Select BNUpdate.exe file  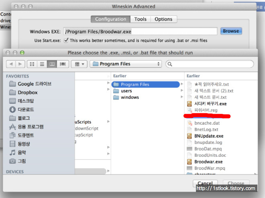(205, 136)
